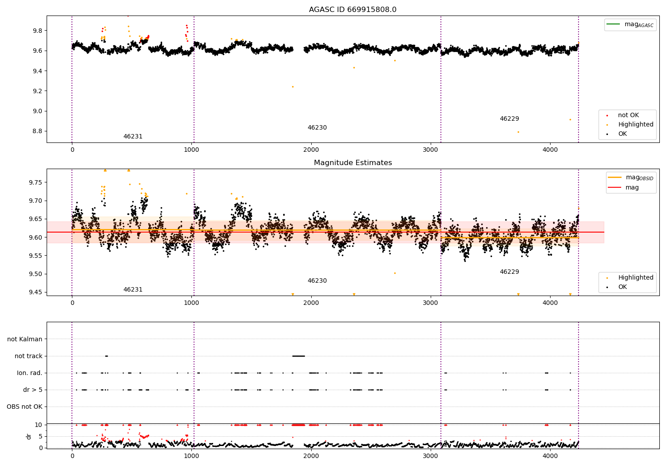Click the green mag AGASC legend entry
The width and height of the screenshot is (666, 466).
pos(630,24)
